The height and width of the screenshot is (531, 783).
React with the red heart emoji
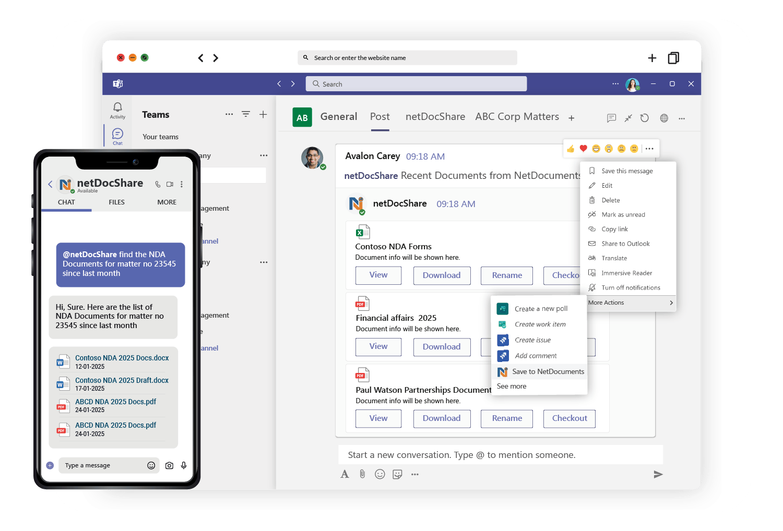pos(584,149)
